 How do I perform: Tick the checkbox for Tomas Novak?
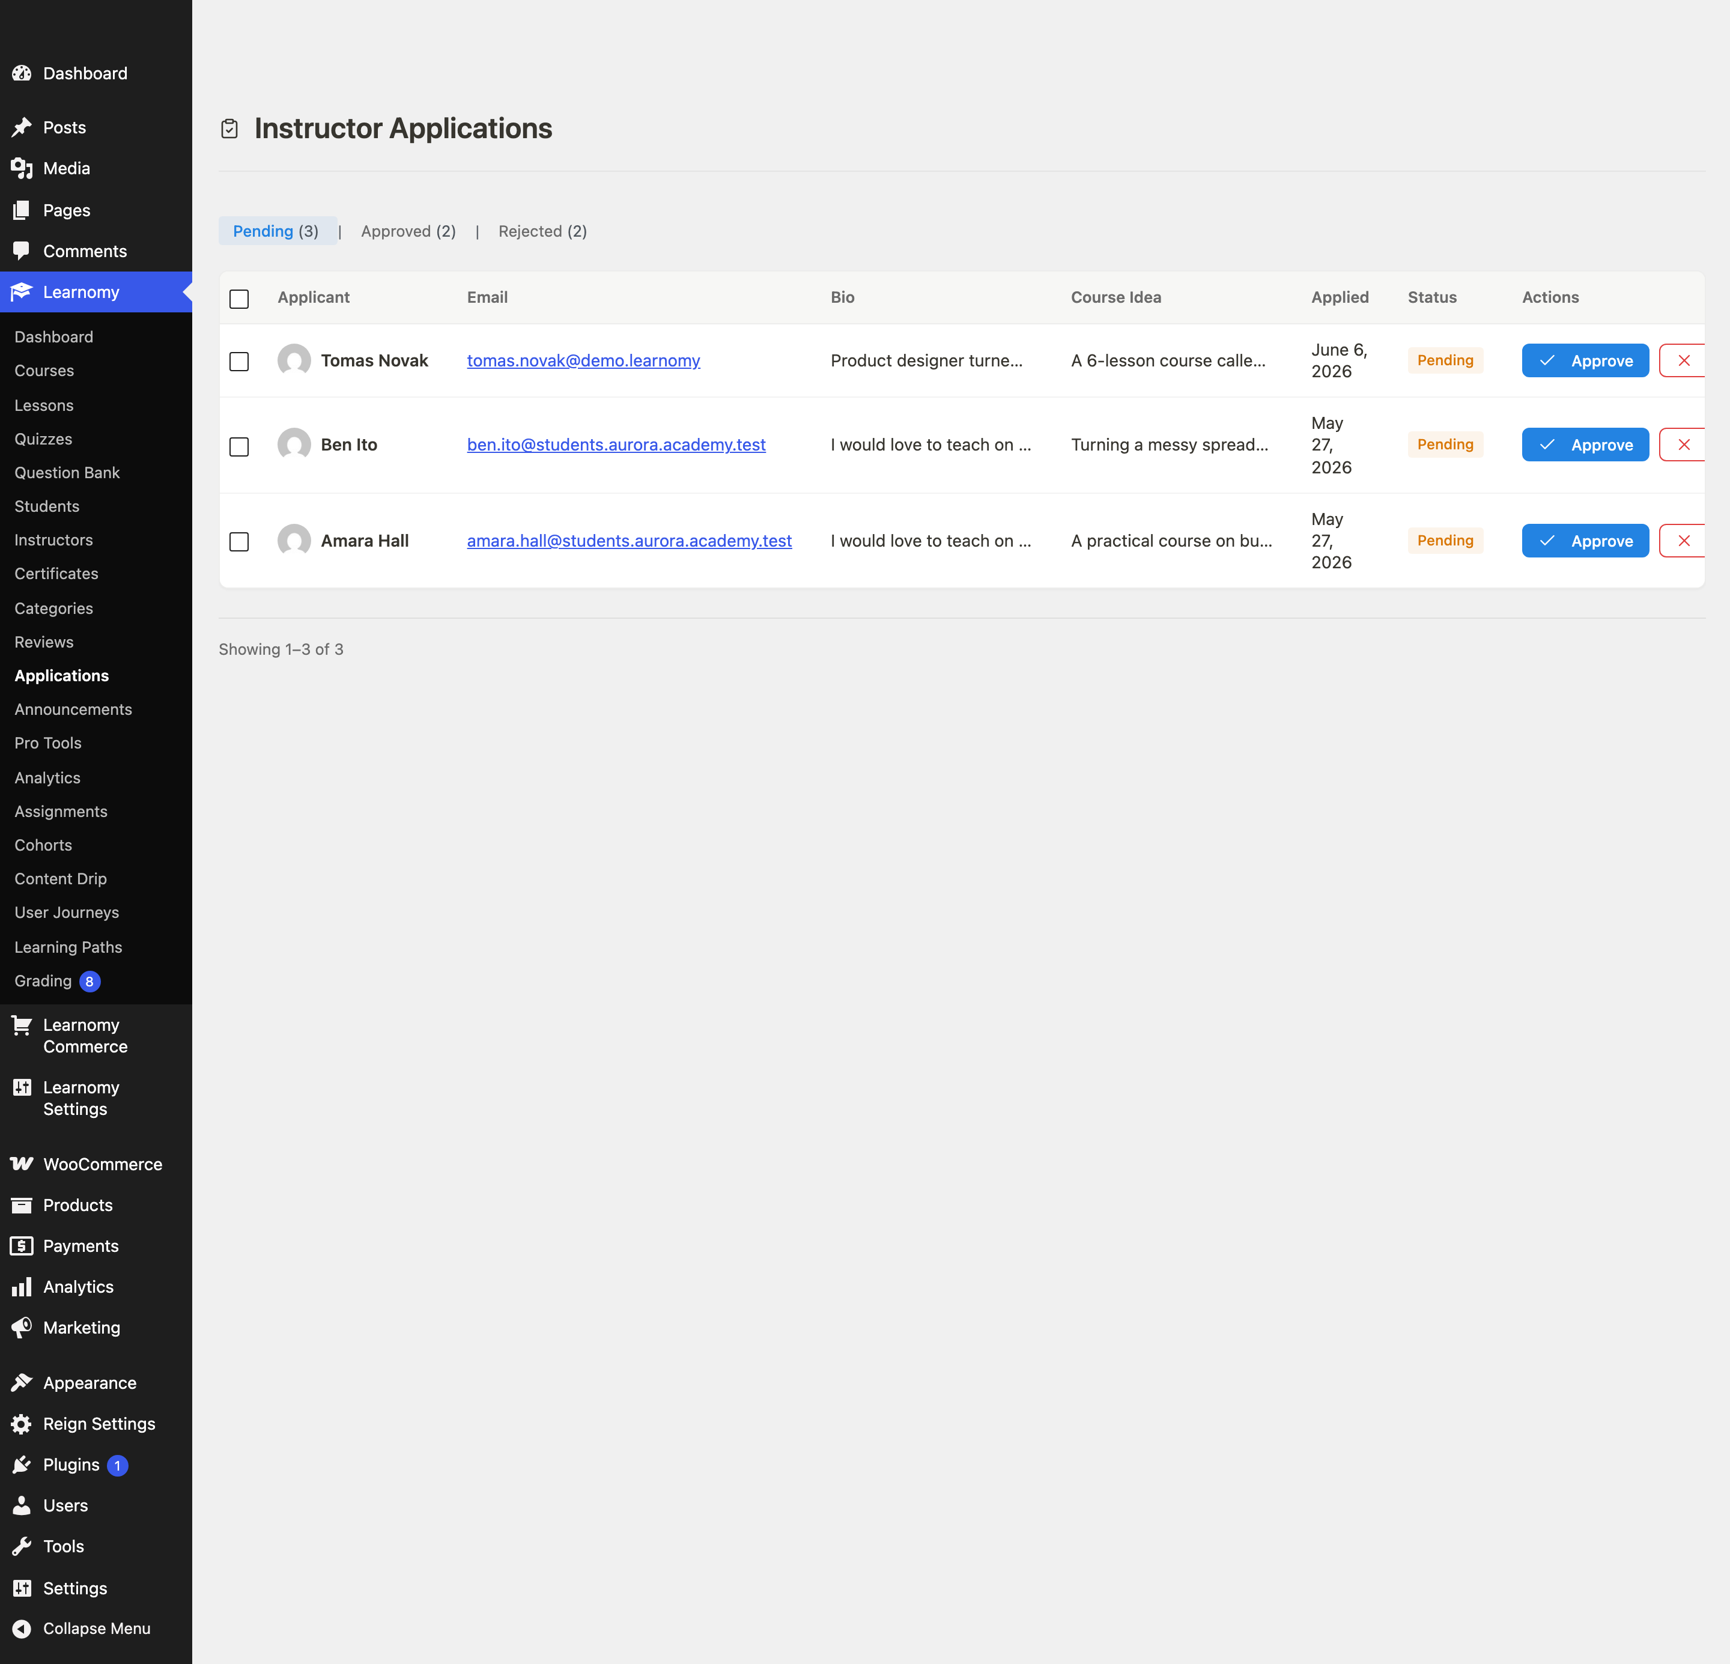[x=239, y=362]
